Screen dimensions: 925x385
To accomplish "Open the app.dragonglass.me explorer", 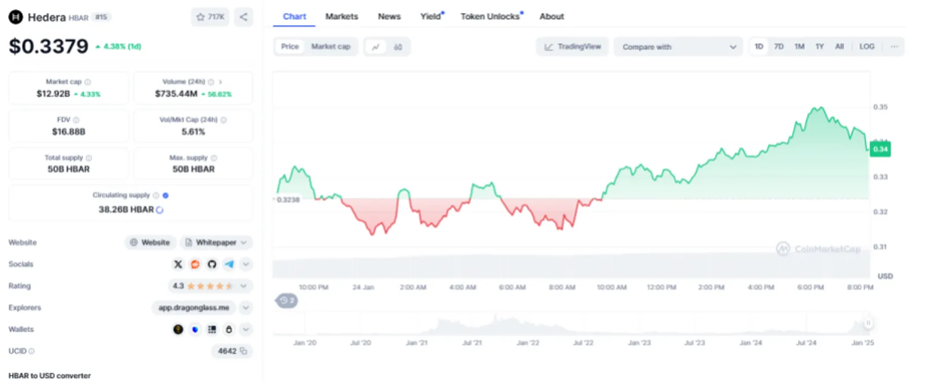I will coord(194,308).
